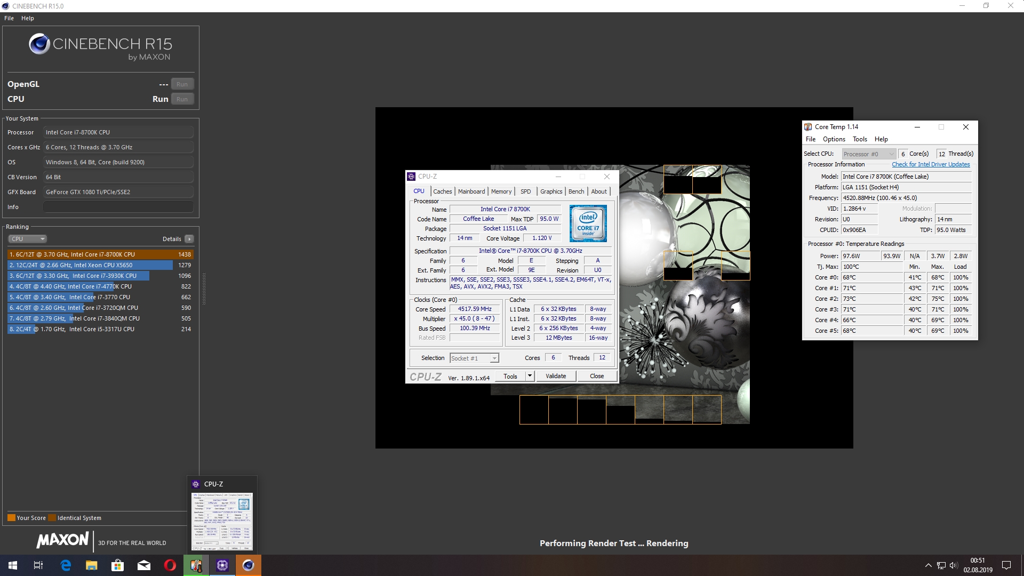Open the CPU-Z Tools dropdown arrow

[530, 376]
